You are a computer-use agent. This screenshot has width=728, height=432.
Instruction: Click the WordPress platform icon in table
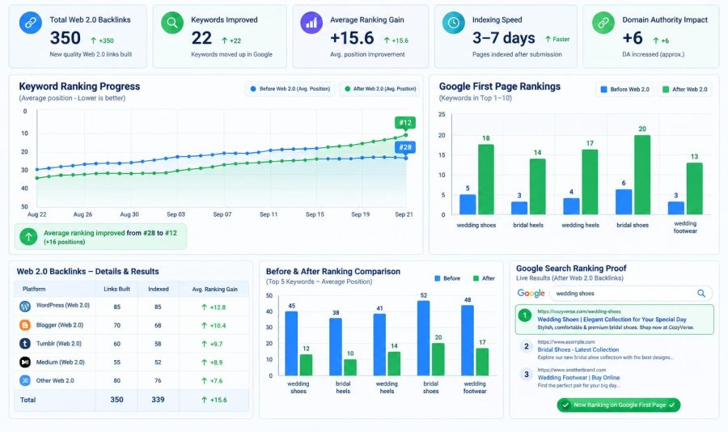click(25, 306)
